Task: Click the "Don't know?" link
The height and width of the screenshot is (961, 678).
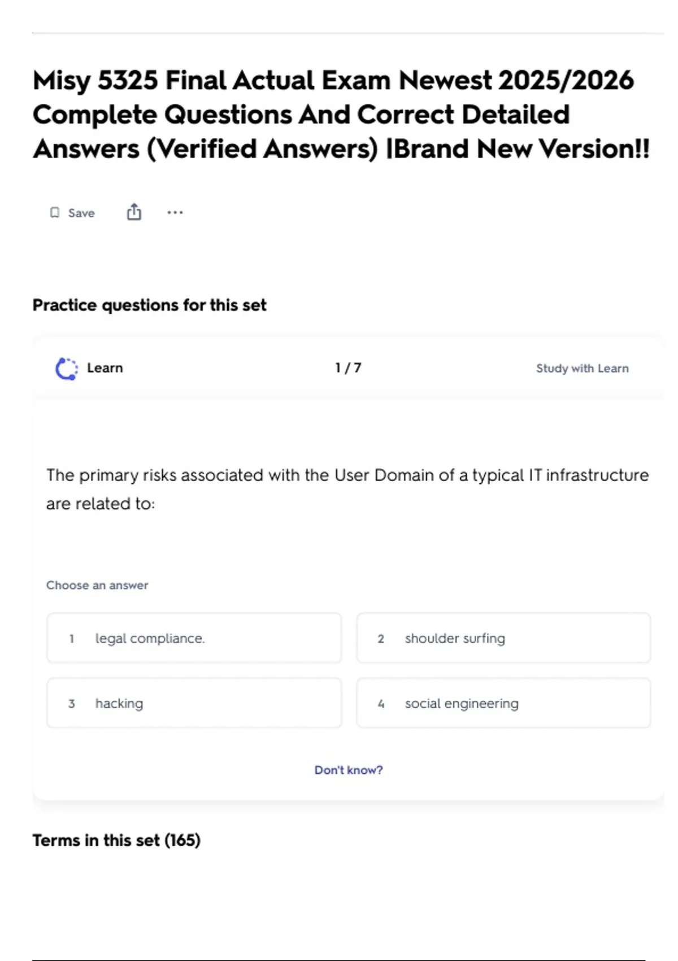Action: (349, 770)
